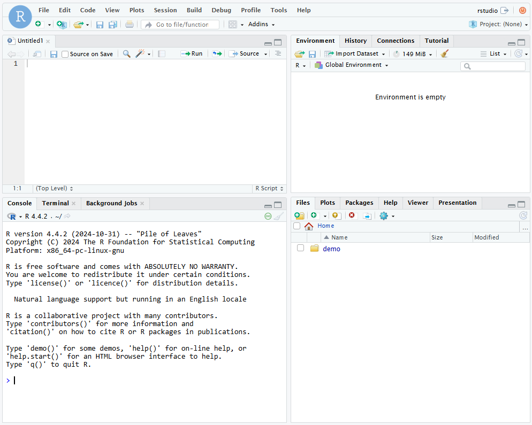Run the current line
532x425 pixels.
(192, 53)
